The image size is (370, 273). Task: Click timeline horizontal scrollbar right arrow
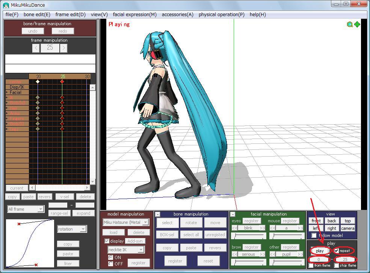pos(87,188)
